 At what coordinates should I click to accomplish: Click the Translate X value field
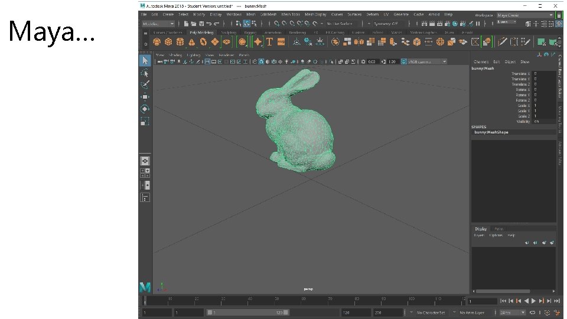(543, 74)
